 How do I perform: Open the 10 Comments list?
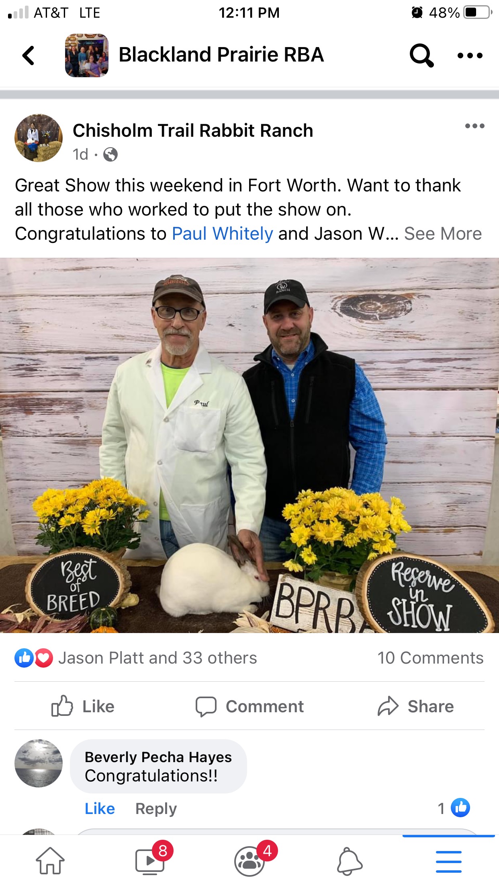tap(430, 658)
